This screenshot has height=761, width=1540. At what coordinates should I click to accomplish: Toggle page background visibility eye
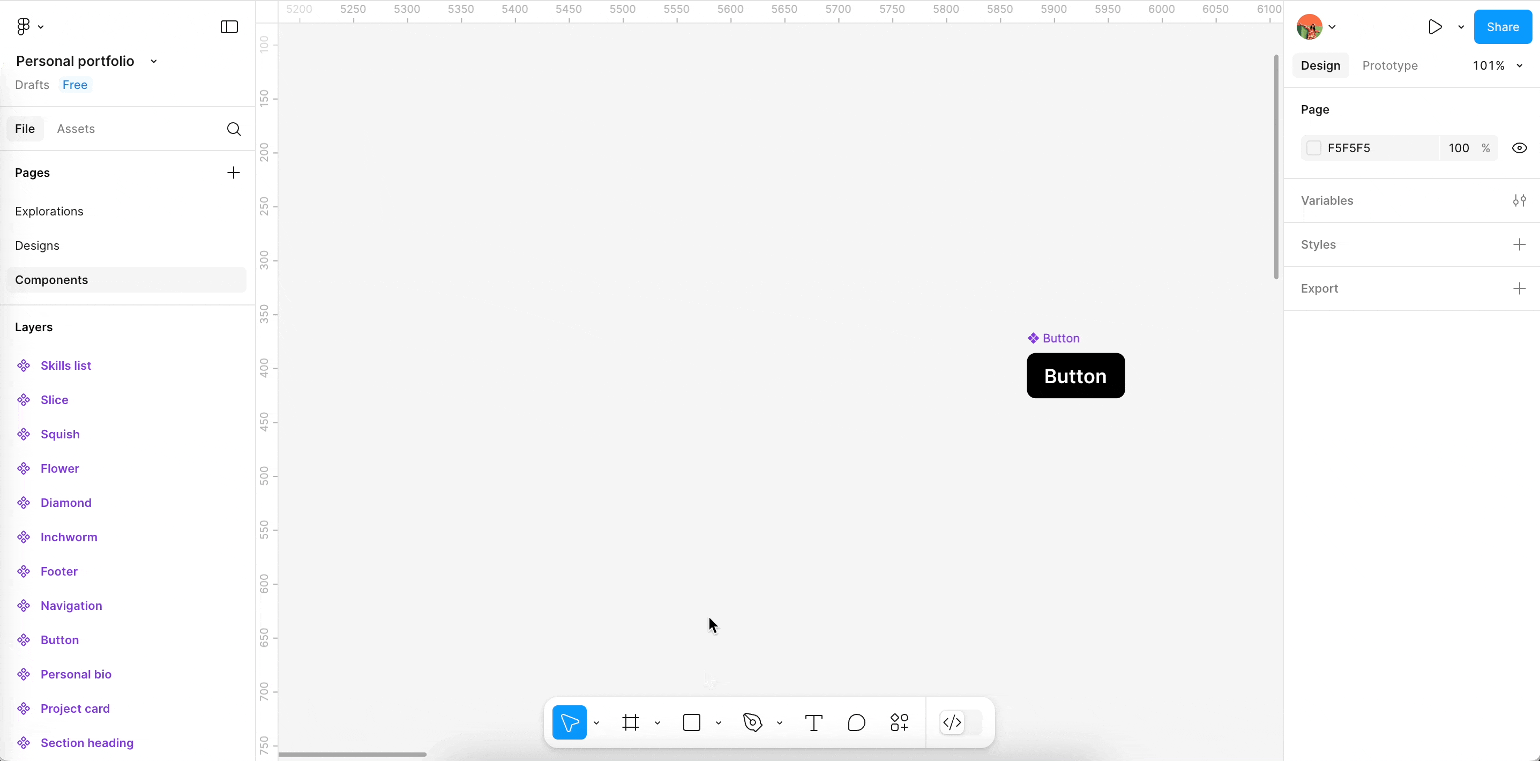point(1519,148)
